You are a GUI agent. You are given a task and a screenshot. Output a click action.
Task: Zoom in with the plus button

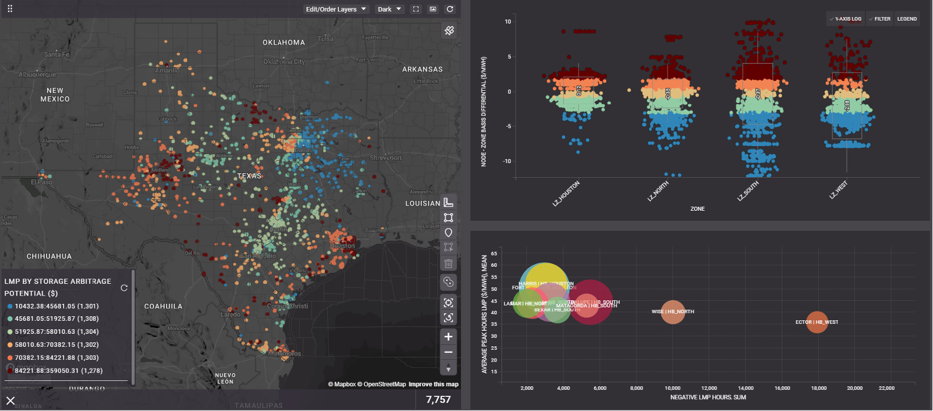[449, 337]
